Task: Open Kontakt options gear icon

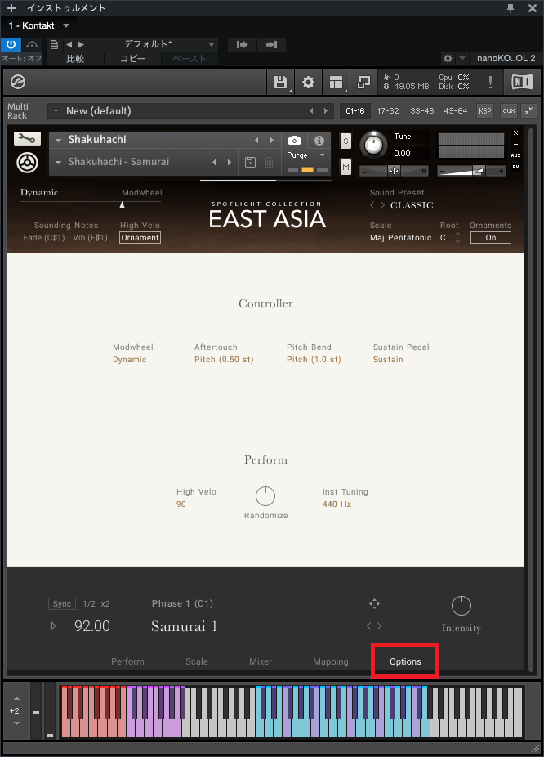Action: (308, 82)
